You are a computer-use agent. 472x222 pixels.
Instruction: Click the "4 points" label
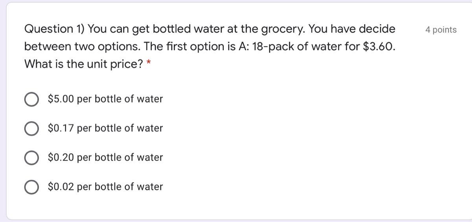(x=441, y=30)
